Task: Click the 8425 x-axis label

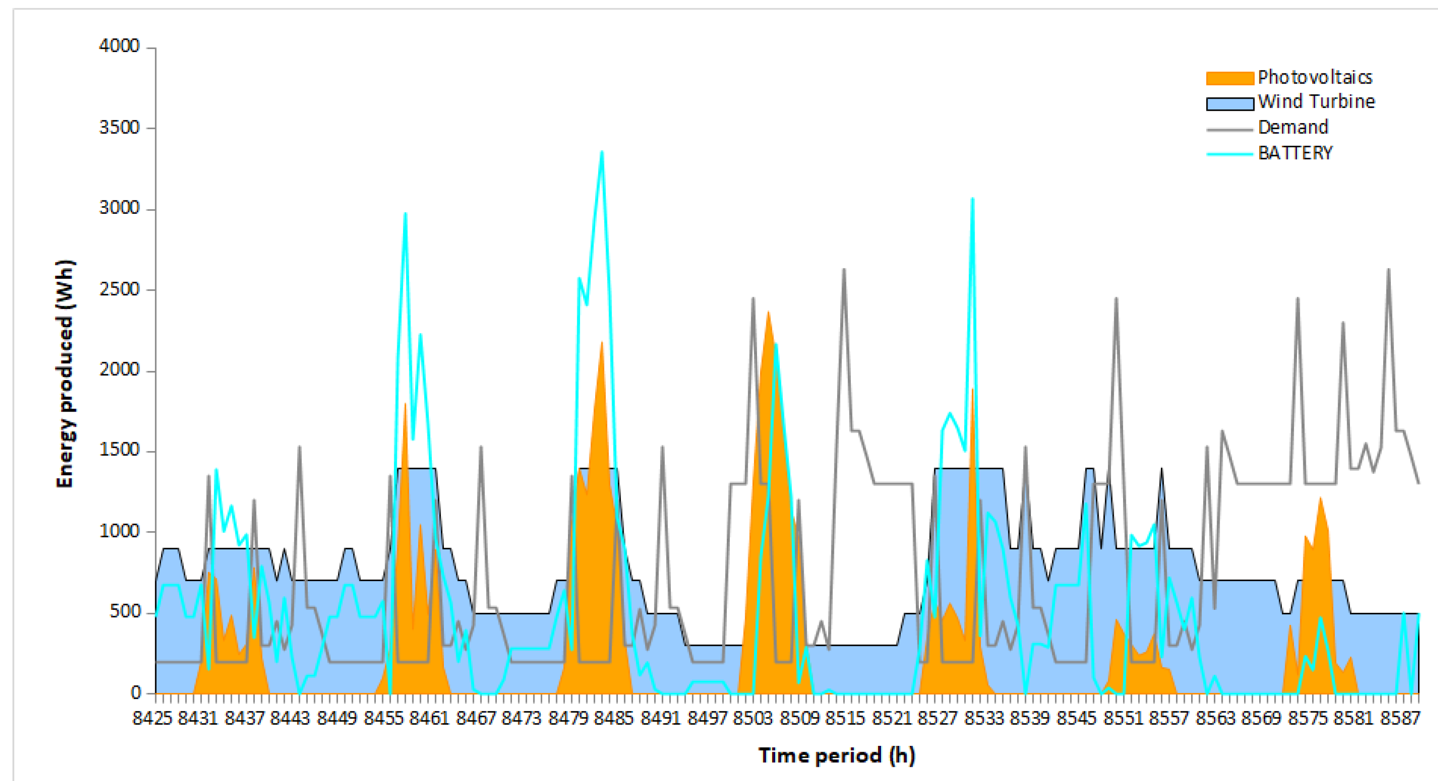Action: (x=152, y=718)
